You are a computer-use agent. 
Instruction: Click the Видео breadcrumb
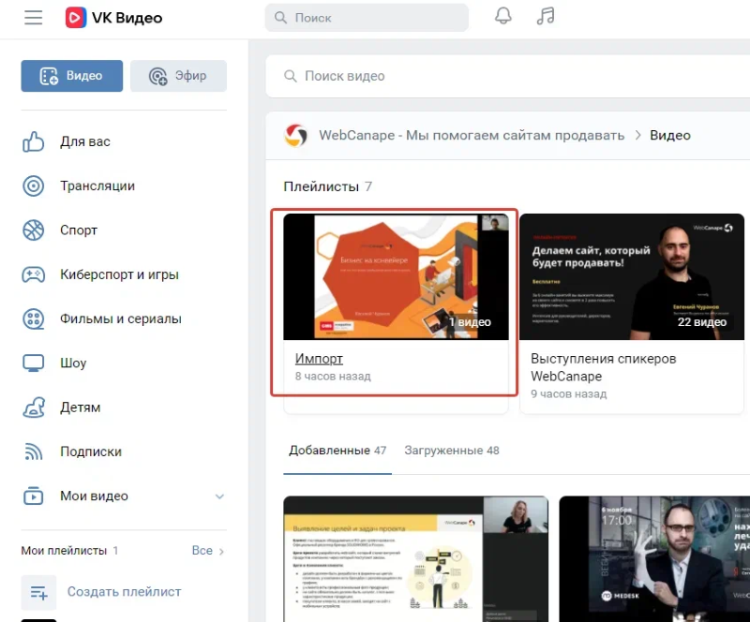click(x=669, y=136)
